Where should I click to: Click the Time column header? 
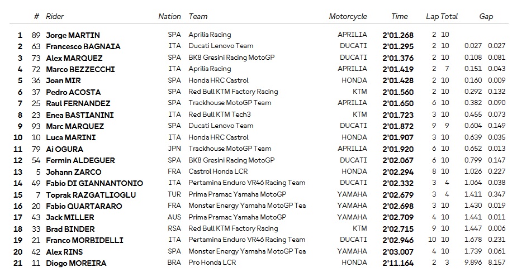tap(399, 16)
